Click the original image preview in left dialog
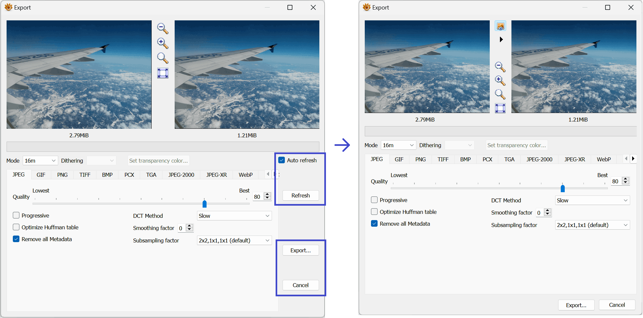643x318 pixels. (x=79, y=75)
